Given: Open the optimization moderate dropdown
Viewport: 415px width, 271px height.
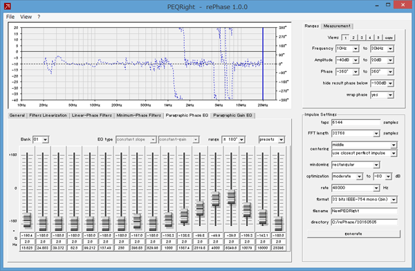Looking at the screenshot, I should [x=347, y=176].
